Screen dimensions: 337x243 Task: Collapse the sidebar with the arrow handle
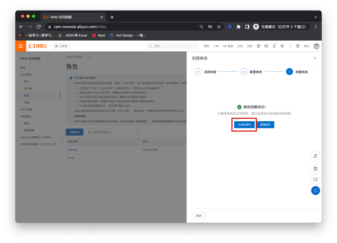[62, 137]
